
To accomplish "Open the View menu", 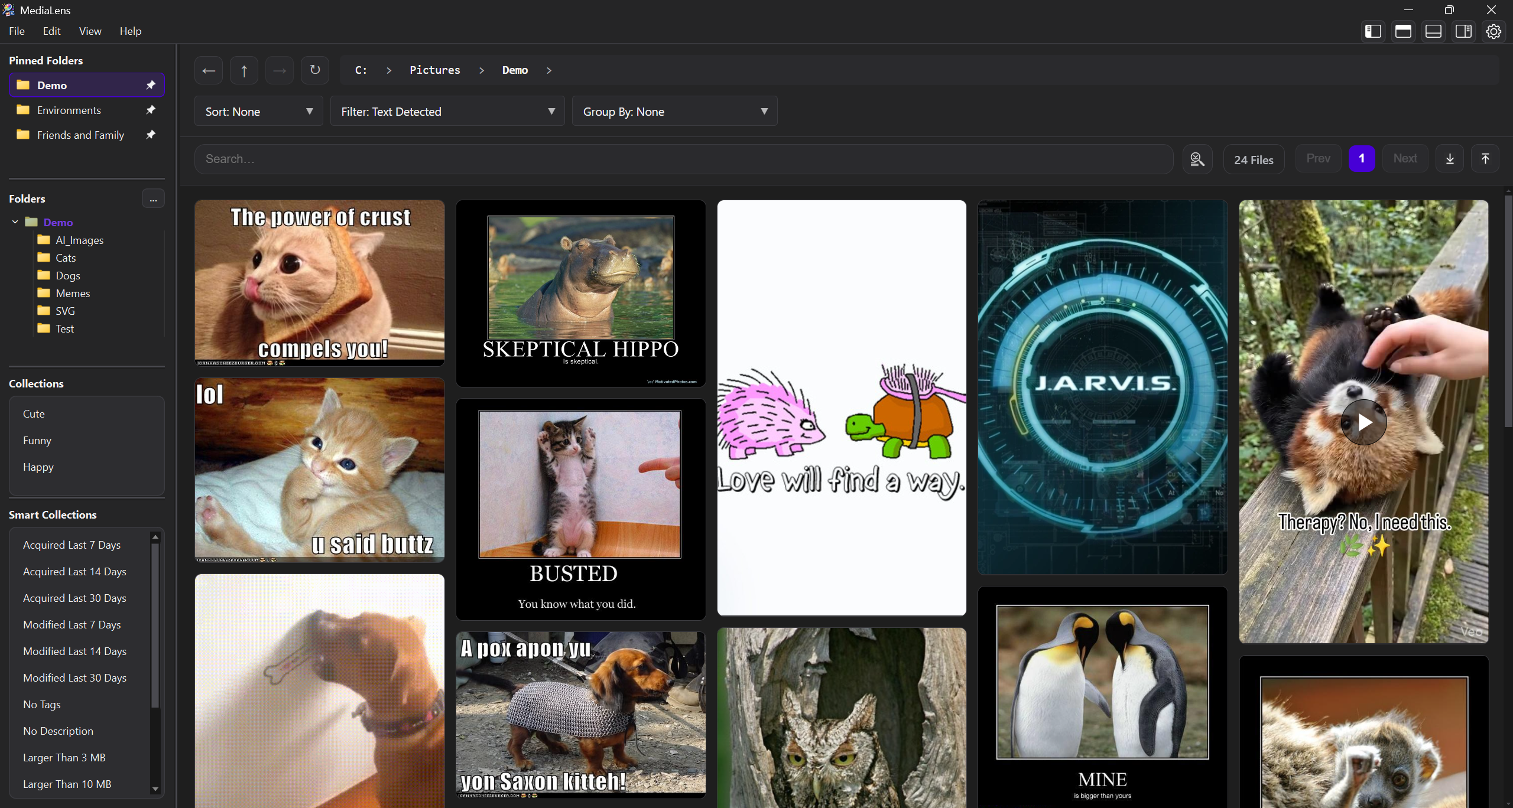I will click(90, 31).
